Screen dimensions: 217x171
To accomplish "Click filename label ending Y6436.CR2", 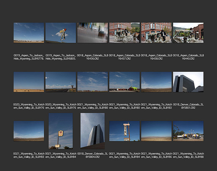I will pyautogui.click(x=93, y=57).
